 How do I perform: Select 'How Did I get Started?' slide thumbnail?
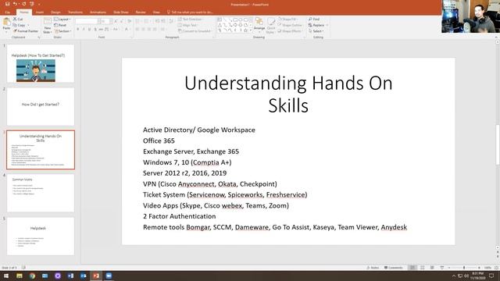pyautogui.click(x=41, y=107)
